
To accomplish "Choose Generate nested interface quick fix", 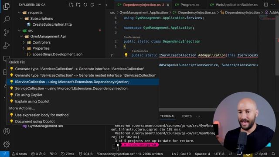I will tap(82, 75).
